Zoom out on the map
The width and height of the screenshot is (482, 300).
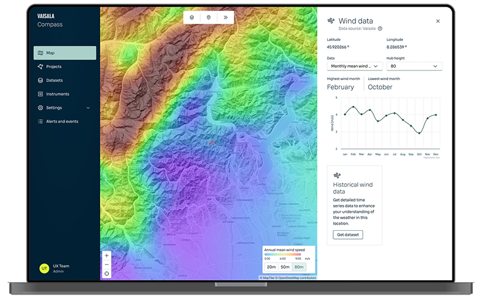click(107, 264)
